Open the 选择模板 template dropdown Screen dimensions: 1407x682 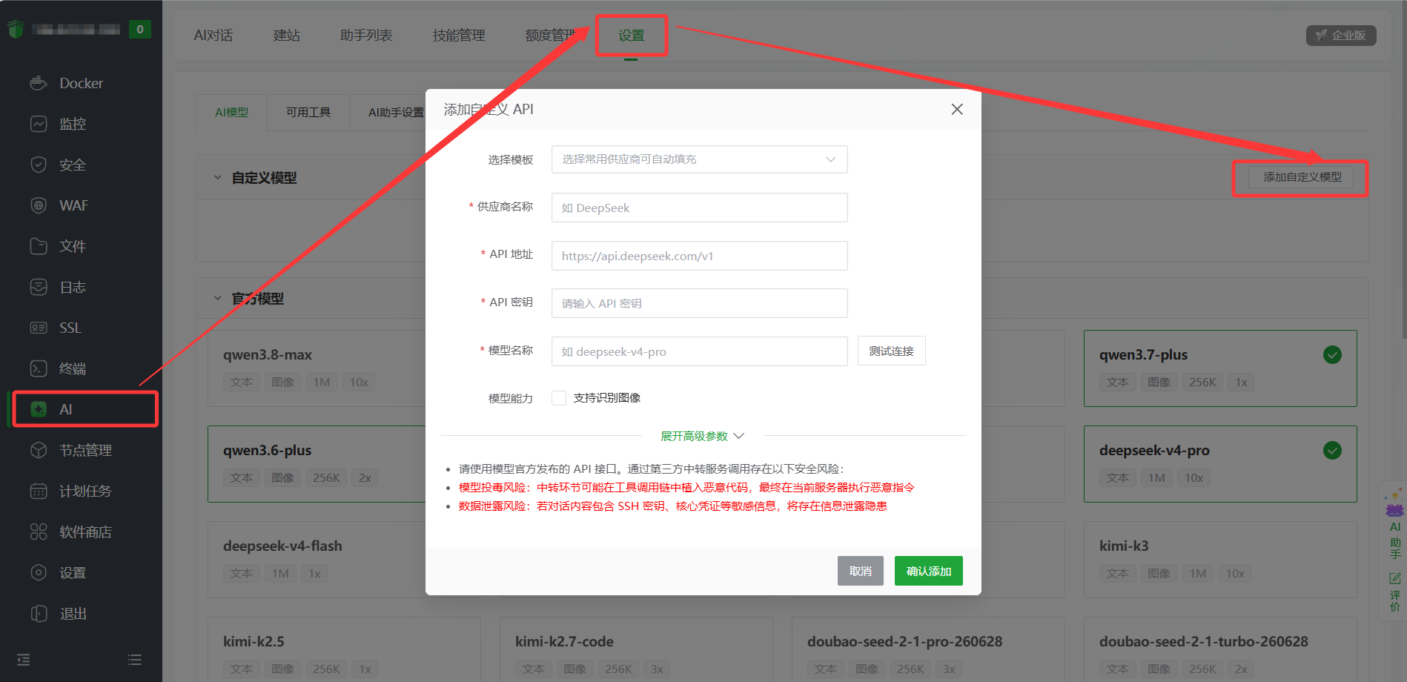point(699,159)
